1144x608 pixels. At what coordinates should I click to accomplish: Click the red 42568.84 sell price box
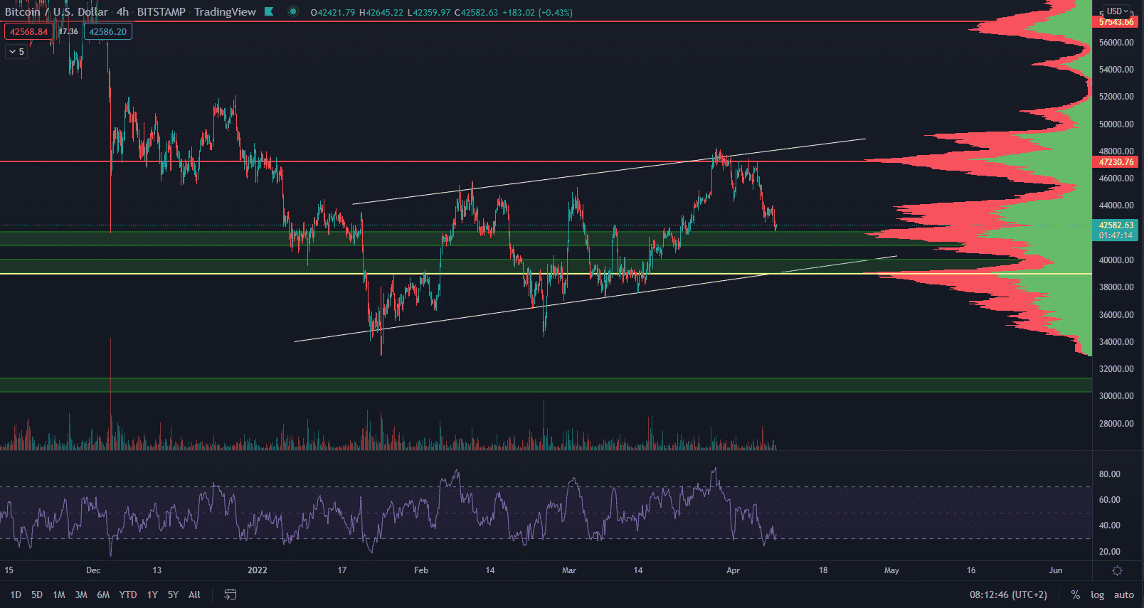(x=28, y=32)
